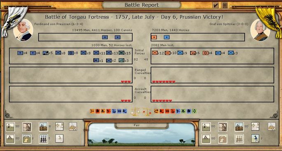Select Graf von Spitznaz's commander portrait
The height and width of the screenshot is (151, 282).
[260, 30]
